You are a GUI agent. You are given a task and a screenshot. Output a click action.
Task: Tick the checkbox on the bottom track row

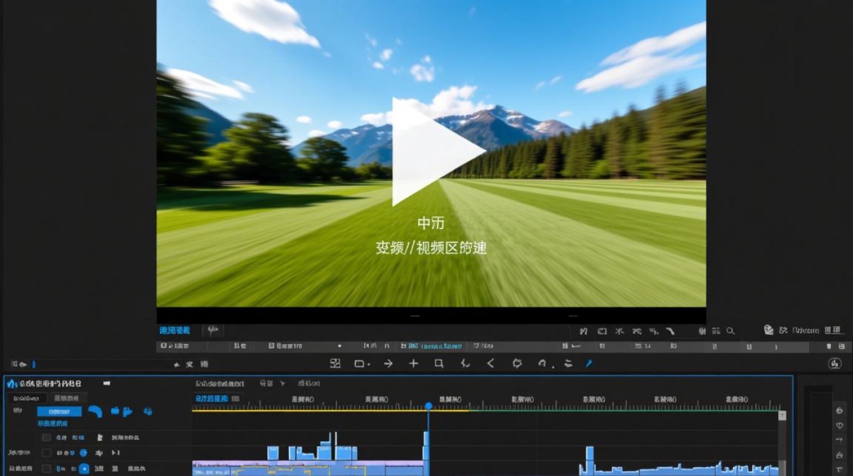pyautogui.click(x=46, y=468)
